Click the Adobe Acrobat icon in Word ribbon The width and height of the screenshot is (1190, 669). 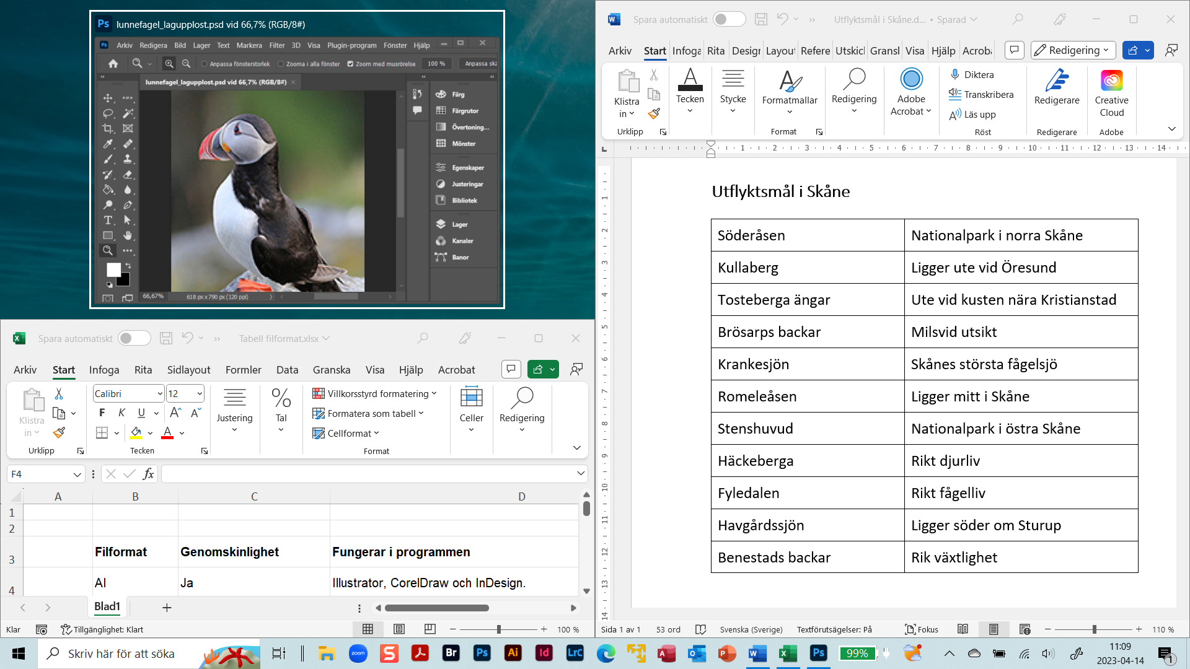point(911,79)
